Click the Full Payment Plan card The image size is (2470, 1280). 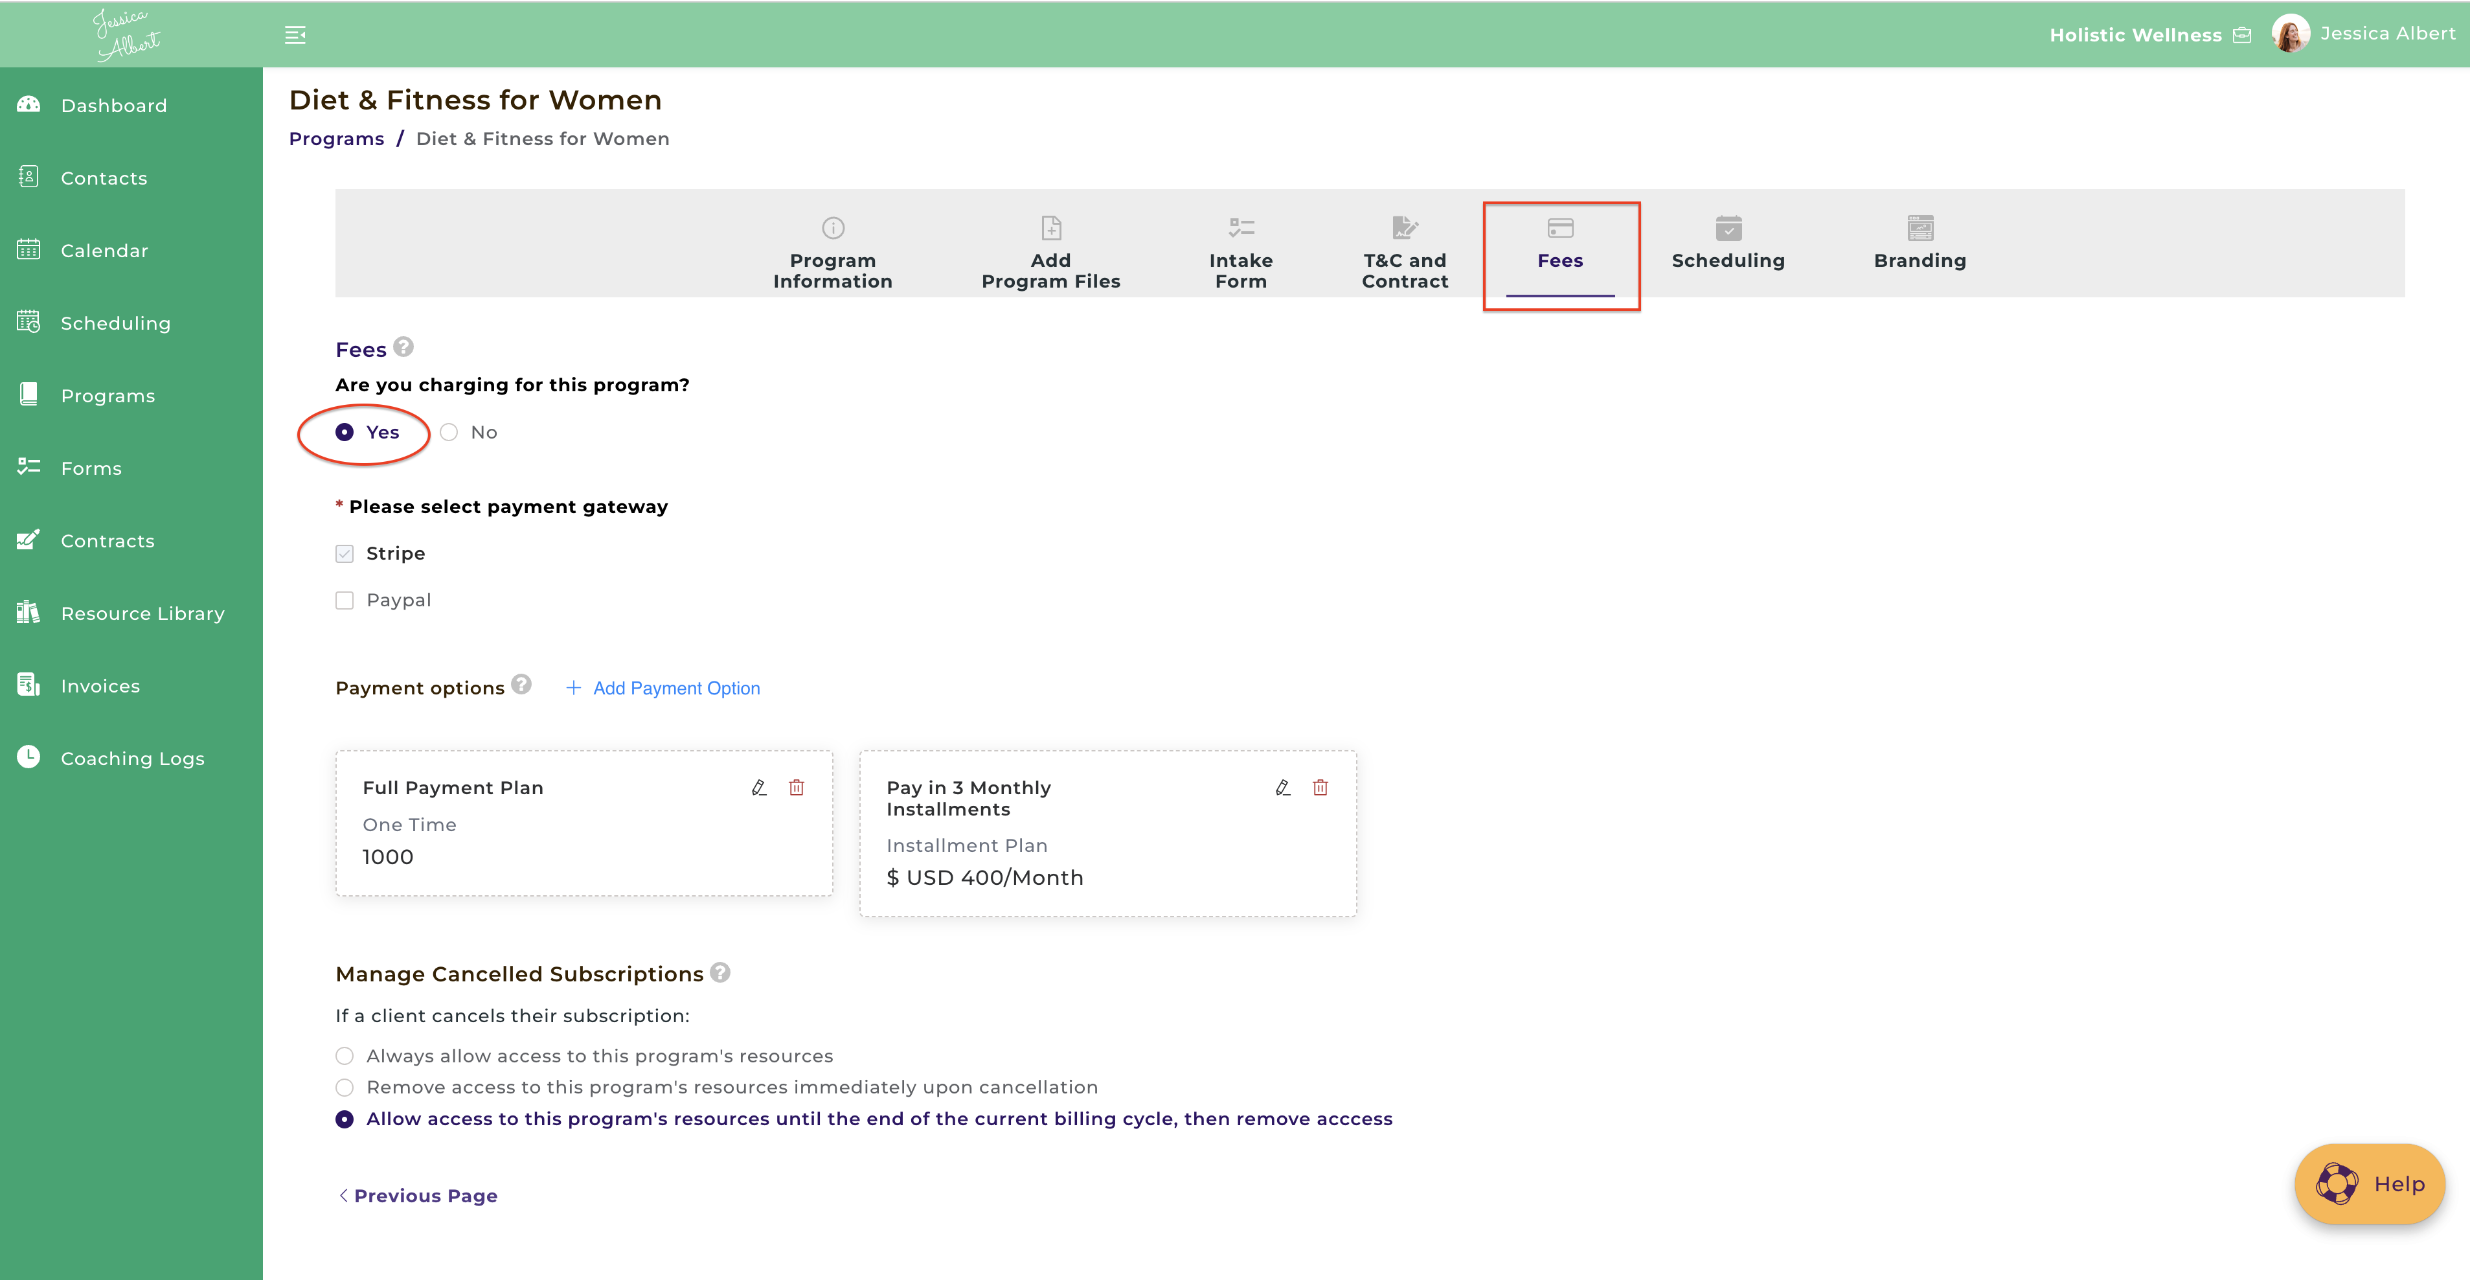coord(584,823)
